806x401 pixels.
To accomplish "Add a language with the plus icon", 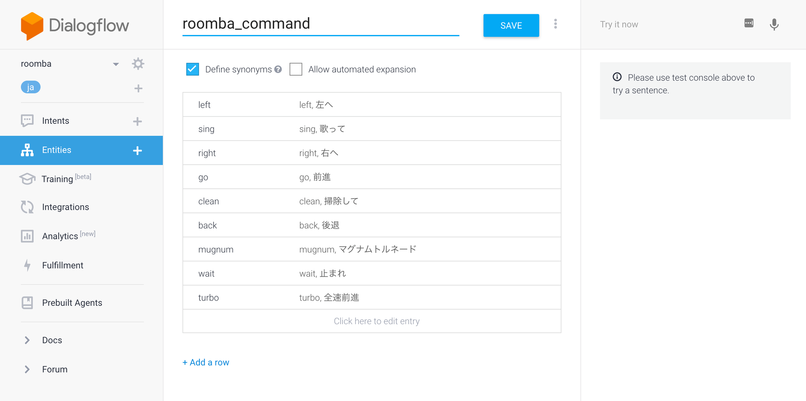I will click(138, 88).
